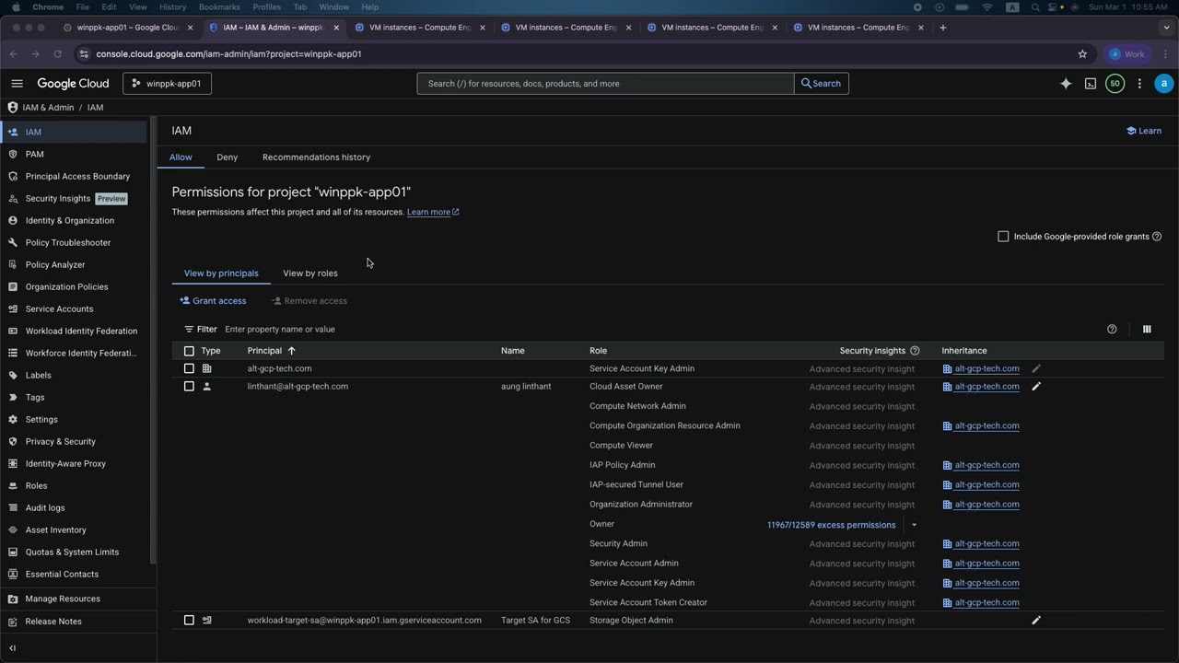Screen dimensions: 1179x663
Task: Open Gemini AI assistant sparkle icon
Action: pos(1066,83)
